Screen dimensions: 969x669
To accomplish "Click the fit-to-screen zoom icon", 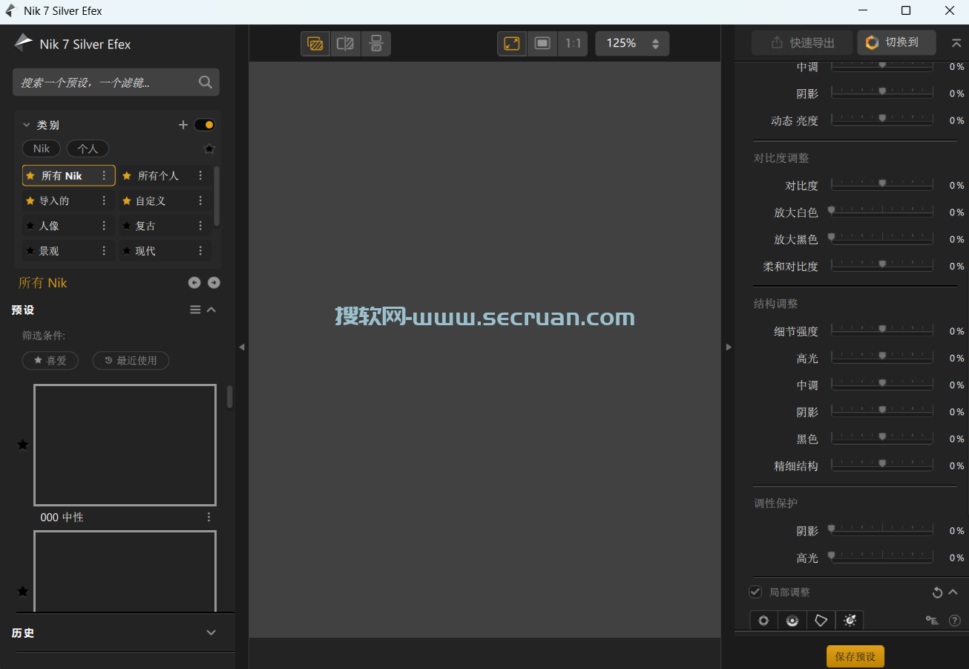I will coord(512,44).
